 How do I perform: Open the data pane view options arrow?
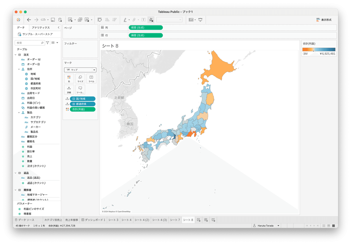click(57, 43)
